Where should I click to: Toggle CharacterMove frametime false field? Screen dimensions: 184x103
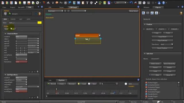click(22, 62)
